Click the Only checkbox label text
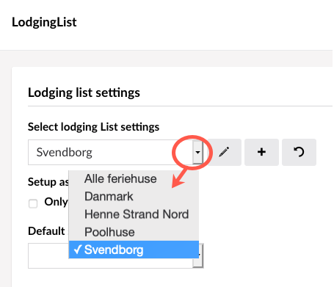This screenshot has height=287, width=334. click(x=57, y=202)
